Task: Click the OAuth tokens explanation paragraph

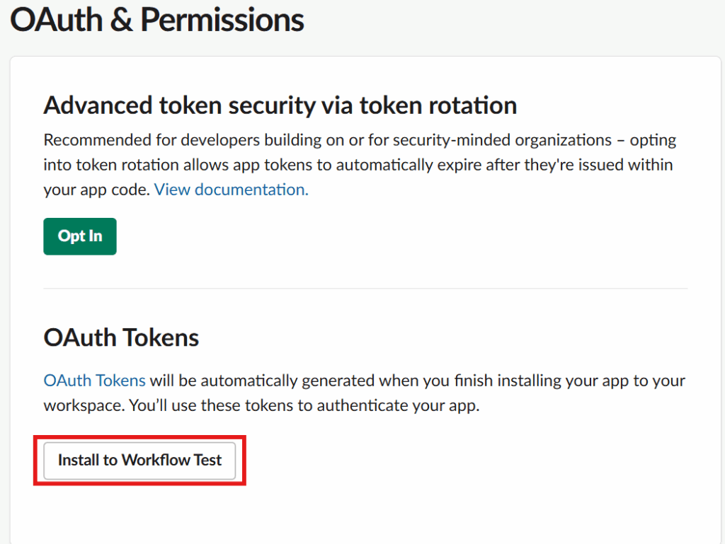Action: (x=364, y=393)
